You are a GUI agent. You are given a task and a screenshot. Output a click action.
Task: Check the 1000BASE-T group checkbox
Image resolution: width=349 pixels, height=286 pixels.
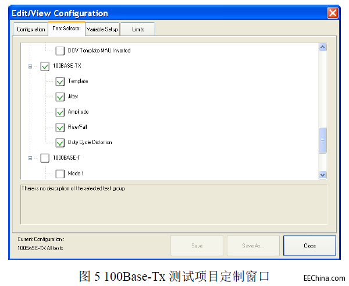pyautogui.click(x=45, y=158)
